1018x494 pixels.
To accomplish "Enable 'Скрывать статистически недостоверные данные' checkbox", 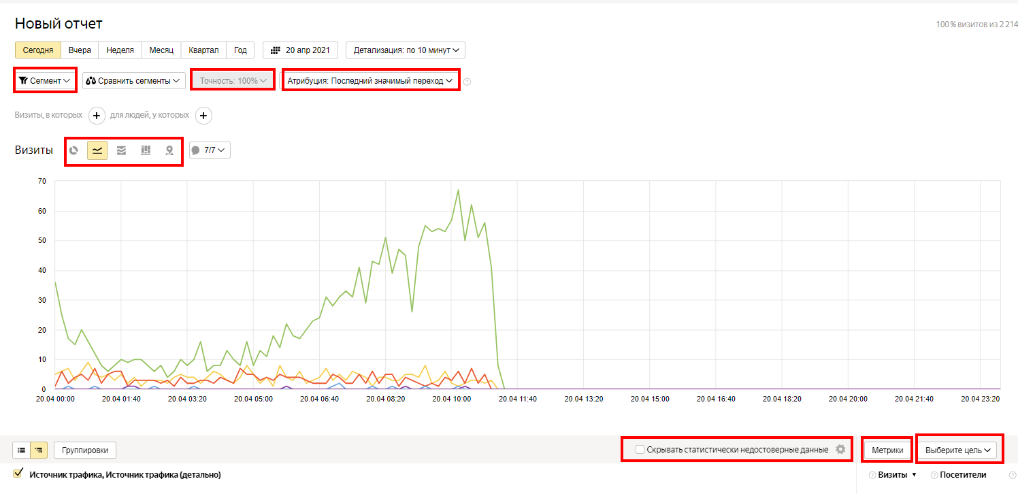I will click(640, 449).
